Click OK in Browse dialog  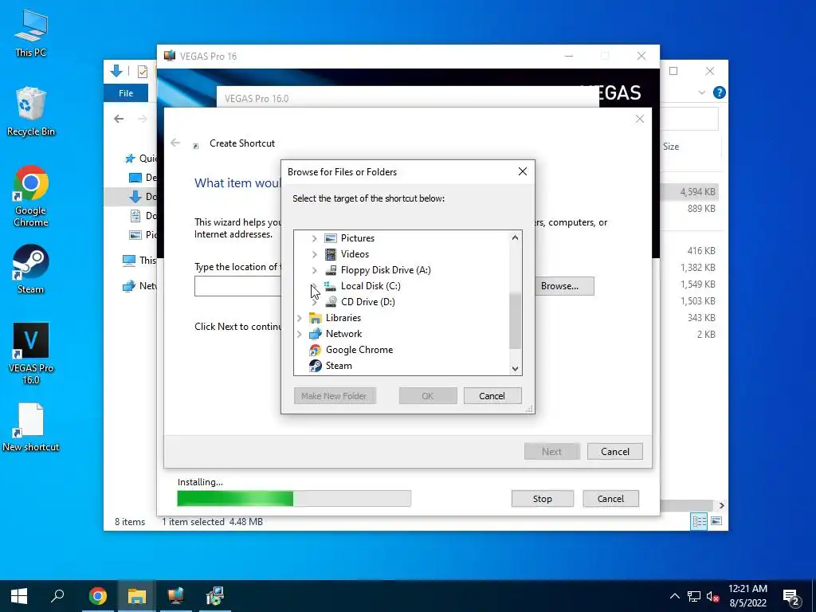pyautogui.click(x=428, y=396)
